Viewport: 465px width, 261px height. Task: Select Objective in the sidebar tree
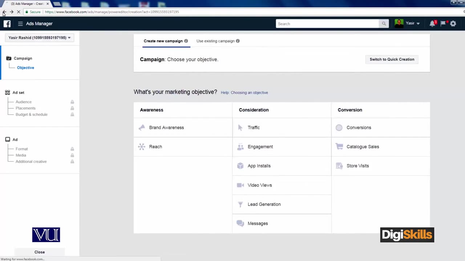(x=25, y=68)
